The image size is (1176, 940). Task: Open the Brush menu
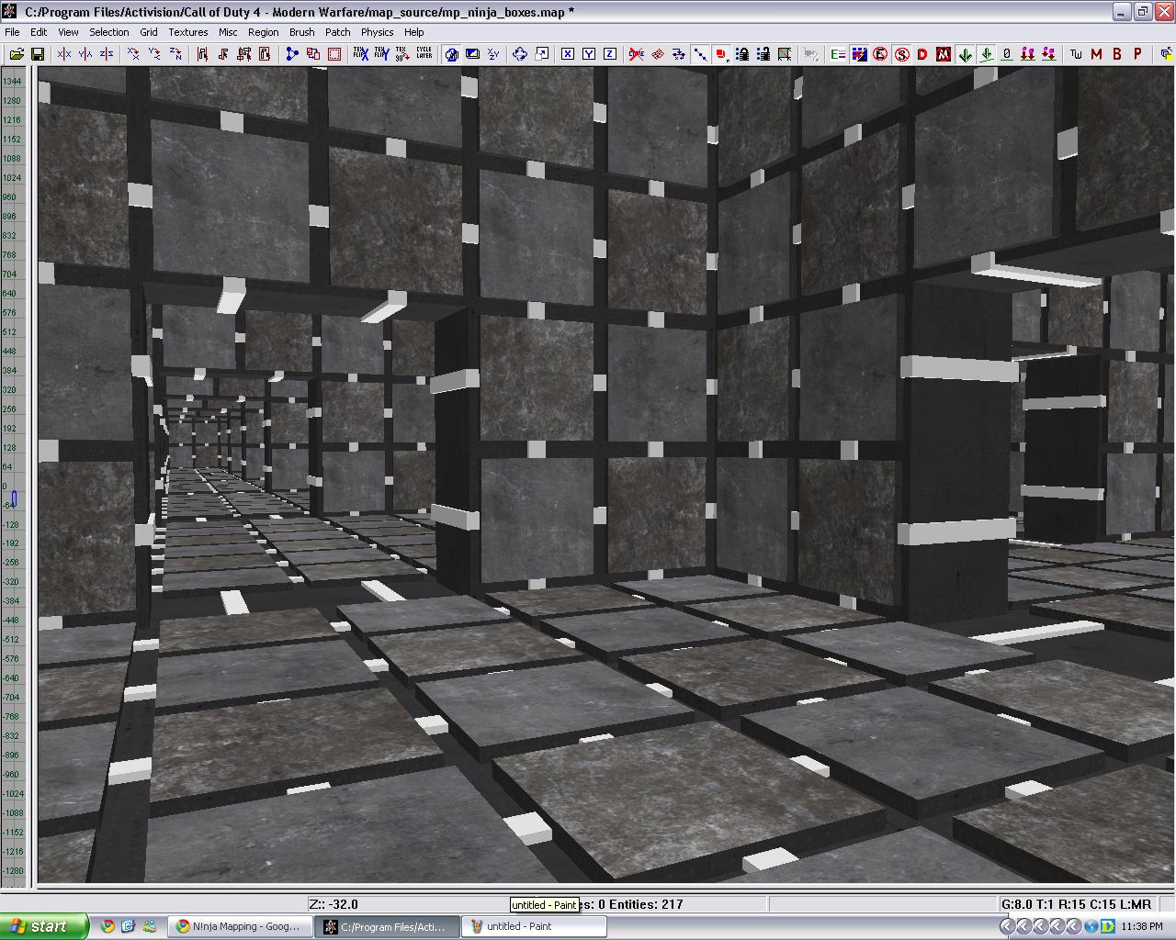click(x=302, y=32)
